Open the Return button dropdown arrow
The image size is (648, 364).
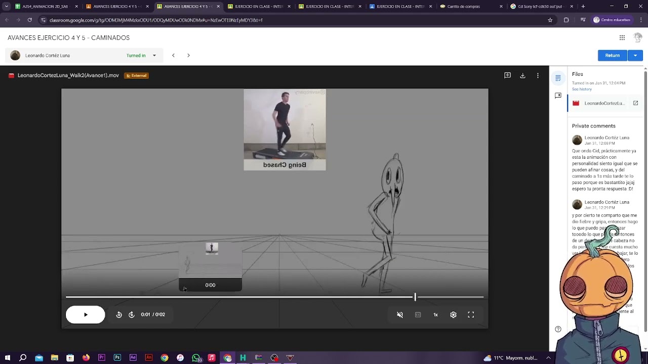(x=635, y=56)
